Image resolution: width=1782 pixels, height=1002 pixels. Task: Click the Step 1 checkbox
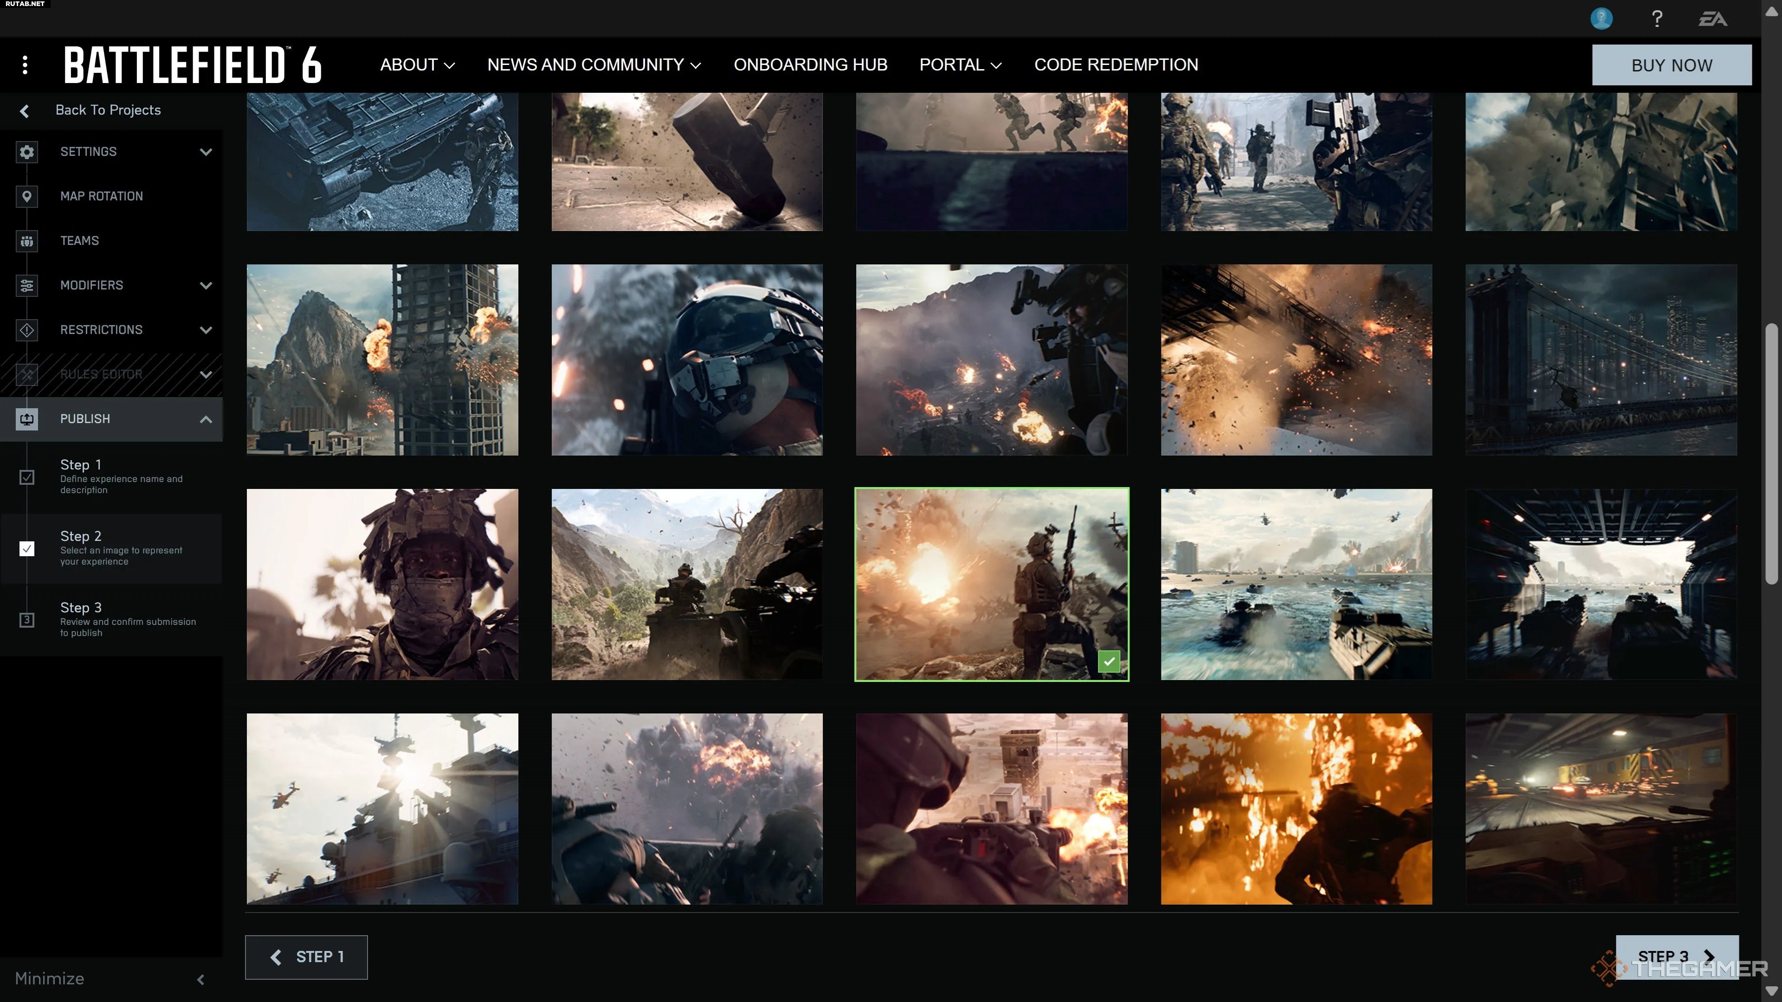click(26, 477)
